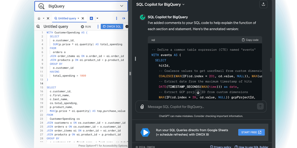Jump to bottom with down-arrow button

(x=198, y=92)
